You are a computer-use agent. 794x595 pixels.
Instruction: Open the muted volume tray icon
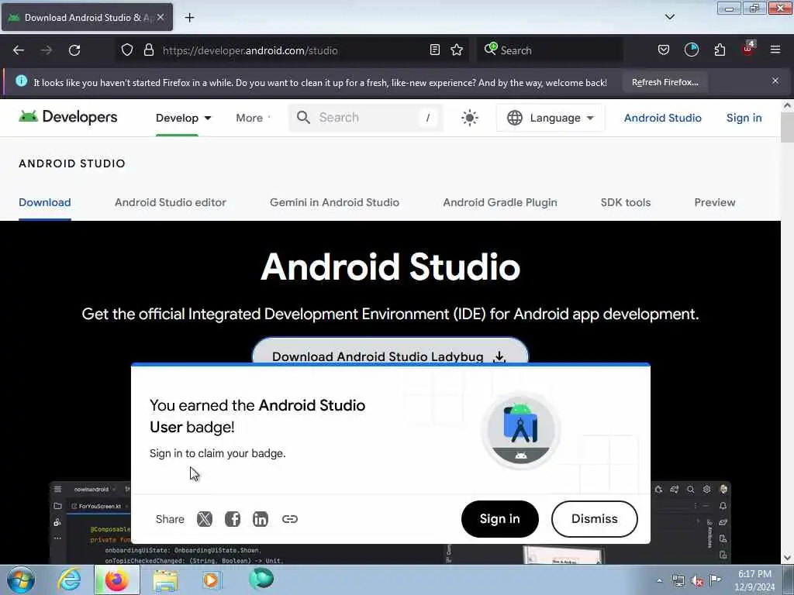point(697,581)
